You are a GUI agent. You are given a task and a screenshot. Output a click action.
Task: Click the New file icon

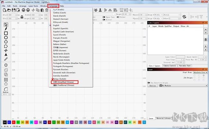click(5, 10)
